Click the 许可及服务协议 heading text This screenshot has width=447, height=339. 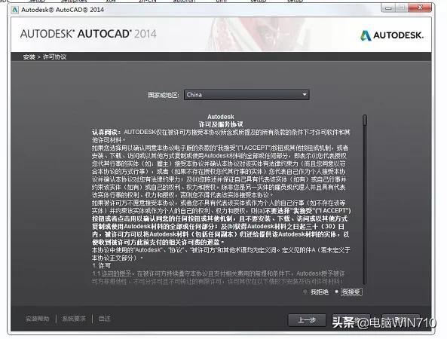[x=221, y=124]
